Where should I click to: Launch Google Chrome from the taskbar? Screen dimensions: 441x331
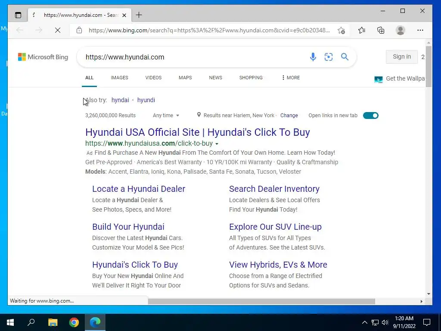click(74, 322)
